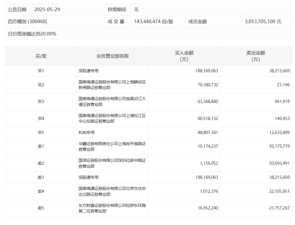Open 华鑫证券 上海宛平南路 branch name
Viewport: 295px width, 225px height.
pos(112,146)
